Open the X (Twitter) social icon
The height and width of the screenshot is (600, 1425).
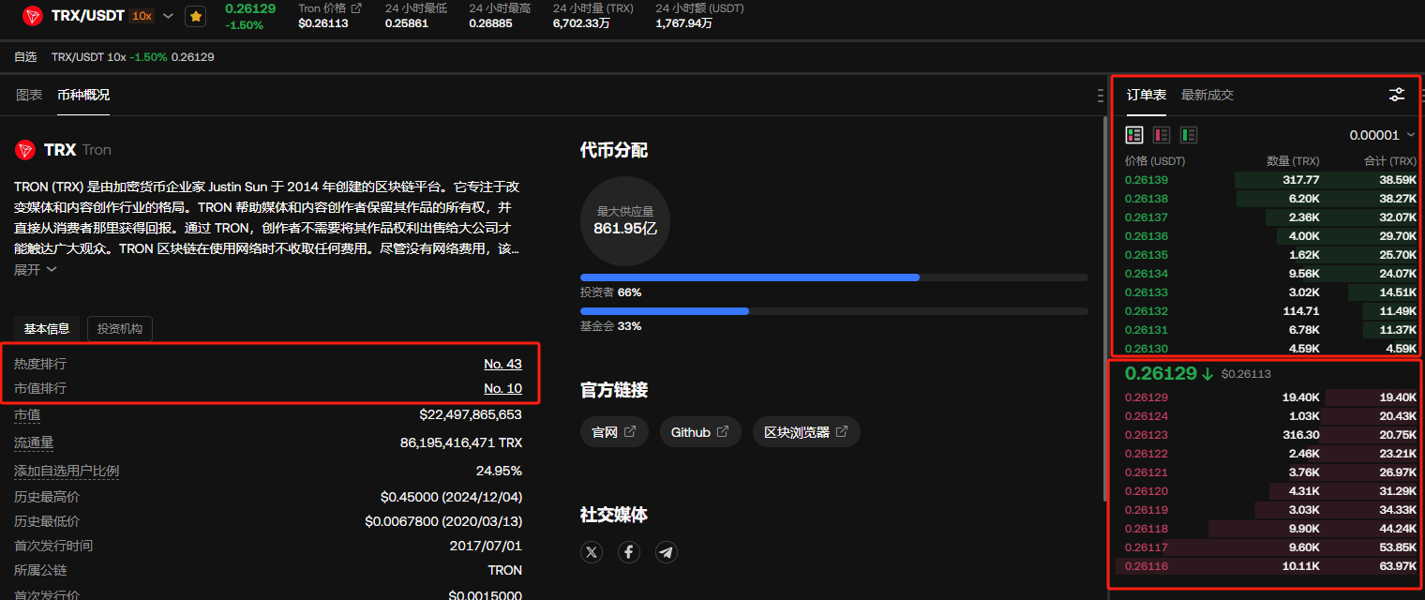coord(592,552)
